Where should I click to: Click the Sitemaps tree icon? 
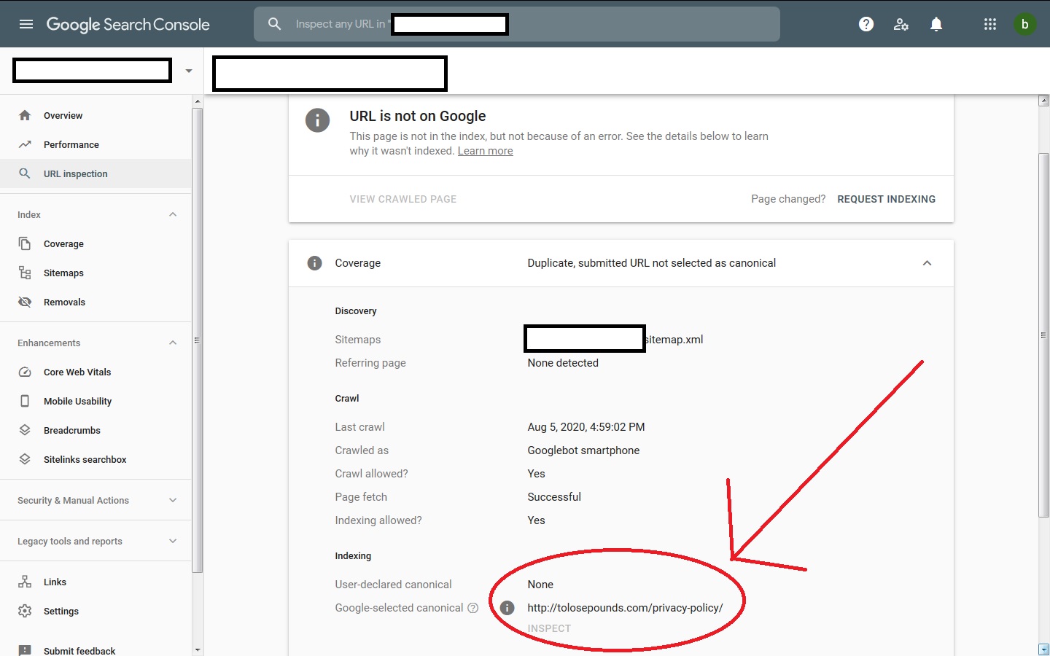coord(25,273)
